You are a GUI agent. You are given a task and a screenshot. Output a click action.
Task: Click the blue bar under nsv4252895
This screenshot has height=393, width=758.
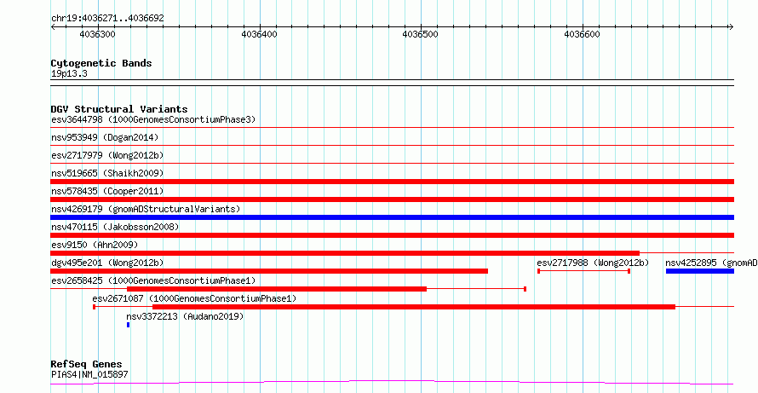(x=700, y=271)
